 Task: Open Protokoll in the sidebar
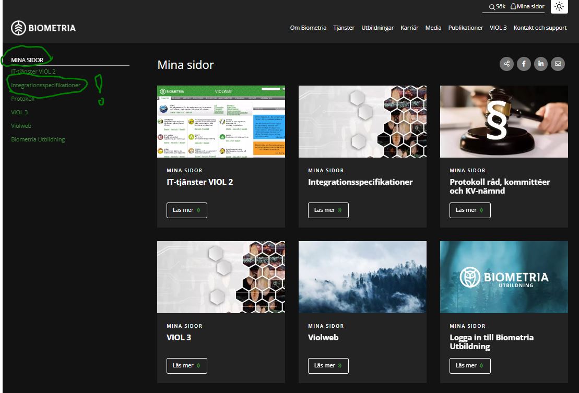(x=22, y=99)
